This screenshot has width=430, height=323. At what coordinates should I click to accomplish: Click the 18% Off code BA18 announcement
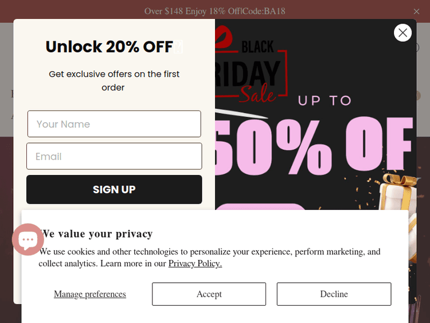[214, 11]
